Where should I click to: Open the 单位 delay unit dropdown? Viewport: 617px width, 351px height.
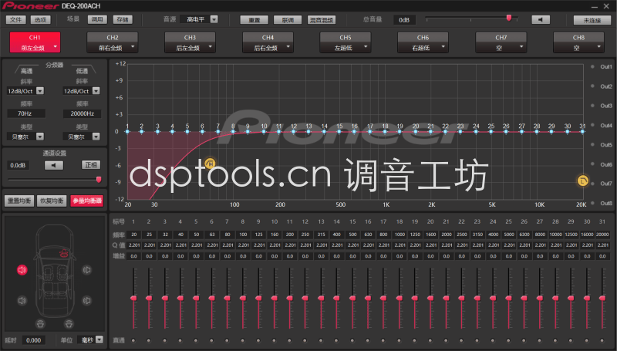pos(99,339)
